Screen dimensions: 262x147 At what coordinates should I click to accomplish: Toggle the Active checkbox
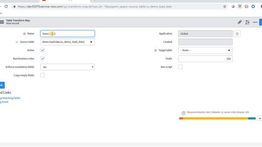tap(43, 50)
